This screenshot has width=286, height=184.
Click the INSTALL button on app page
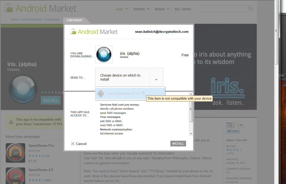pyautogui.click(x=51, y=100)
